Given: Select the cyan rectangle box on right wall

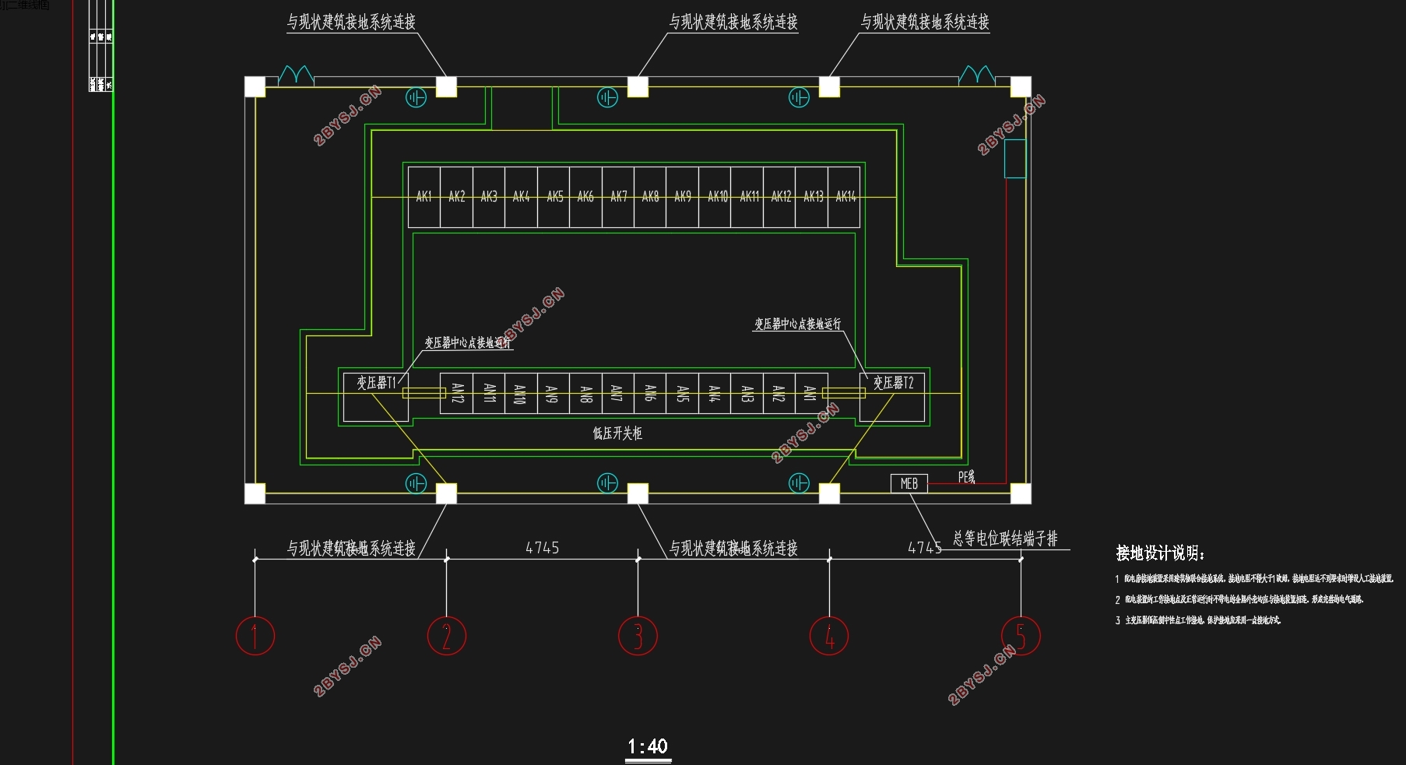Looking at the screenshot, I should point(1015,159).
